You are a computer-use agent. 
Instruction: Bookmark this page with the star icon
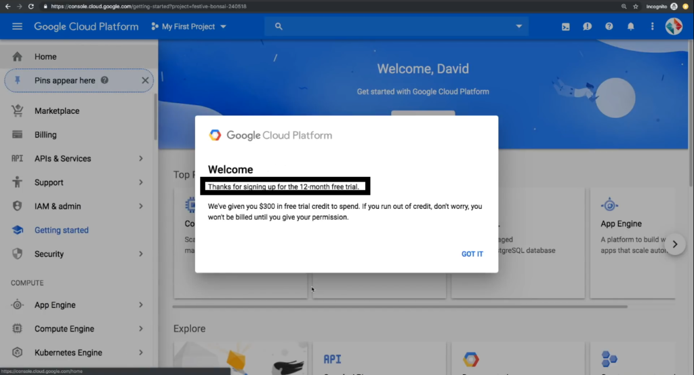(x=636, y=6)
